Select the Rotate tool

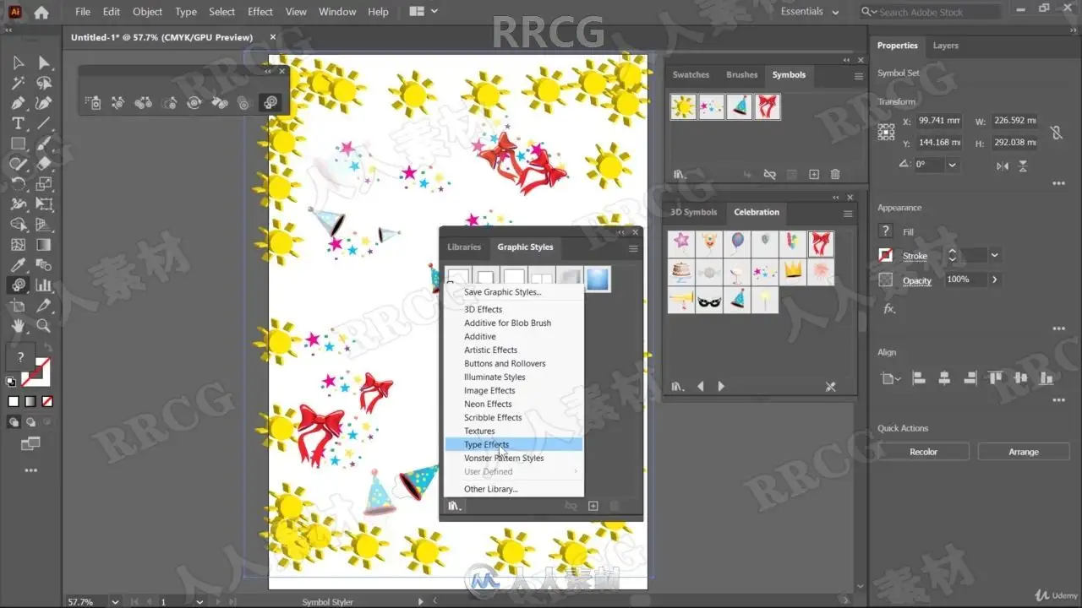(18, 184)
